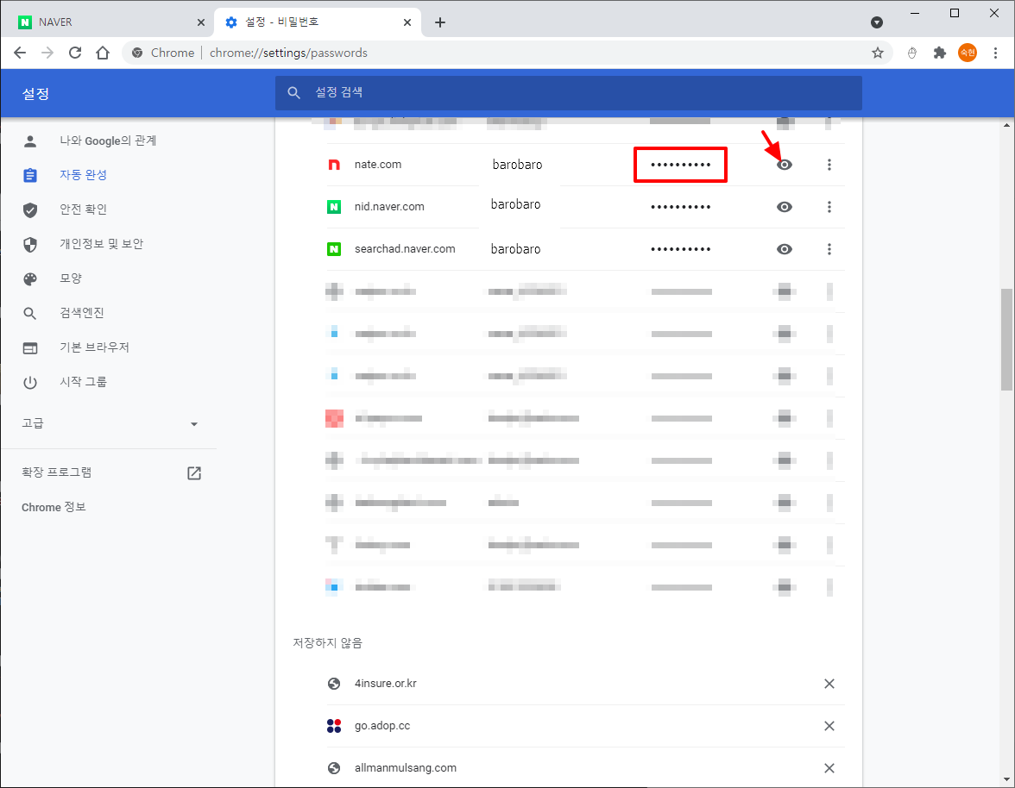Click the 설정 title in the header
This screenshot has width=1015, height=788.
click(x=35, y=94)
